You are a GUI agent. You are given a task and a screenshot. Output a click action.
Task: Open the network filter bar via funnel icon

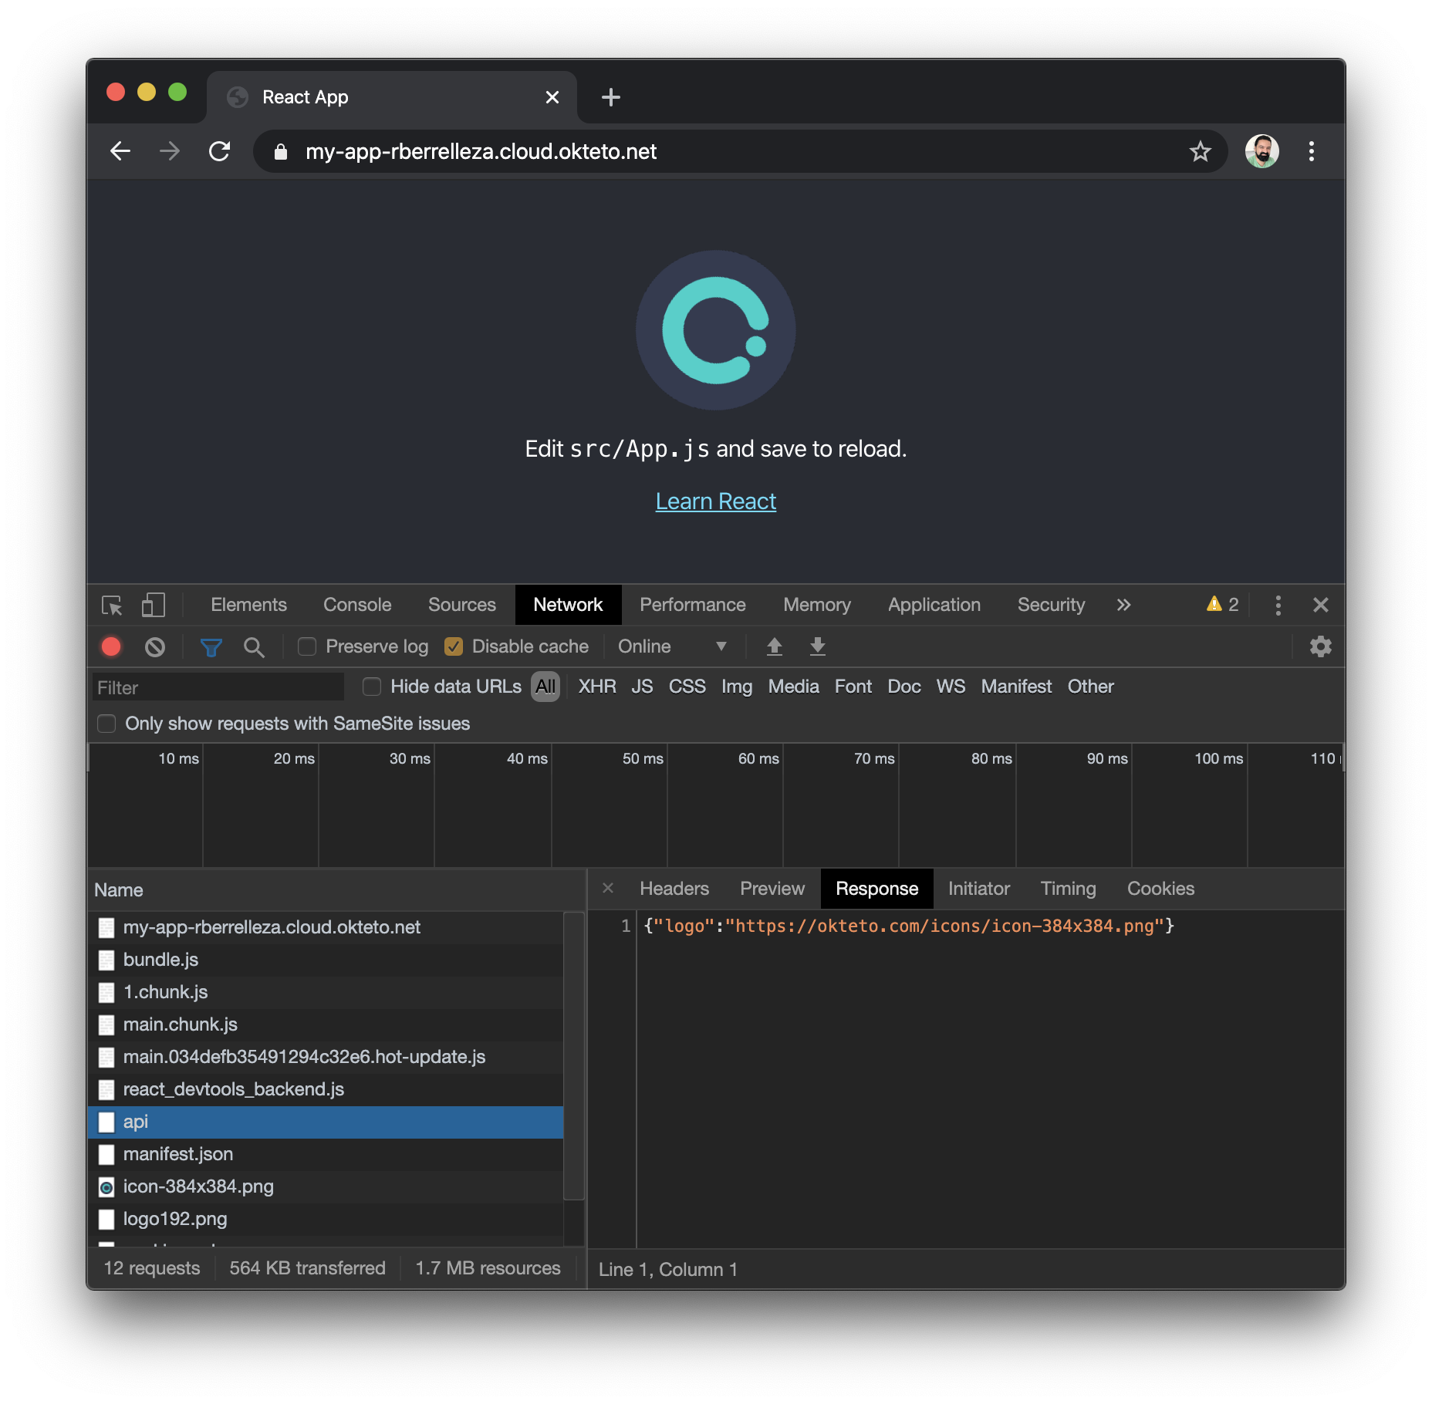tap(211, 646)
